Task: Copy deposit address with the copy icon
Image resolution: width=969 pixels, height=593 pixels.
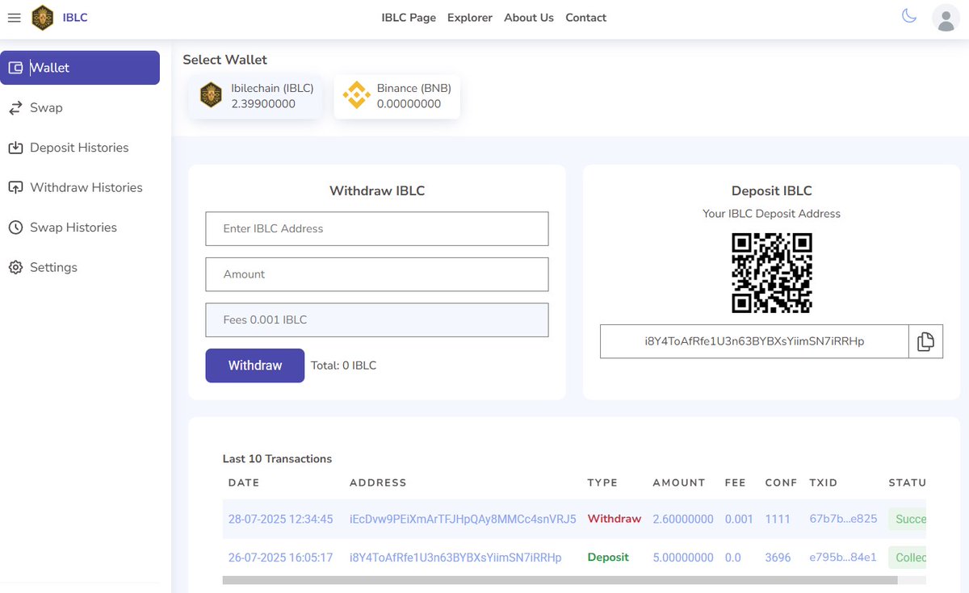Action: 925,341
